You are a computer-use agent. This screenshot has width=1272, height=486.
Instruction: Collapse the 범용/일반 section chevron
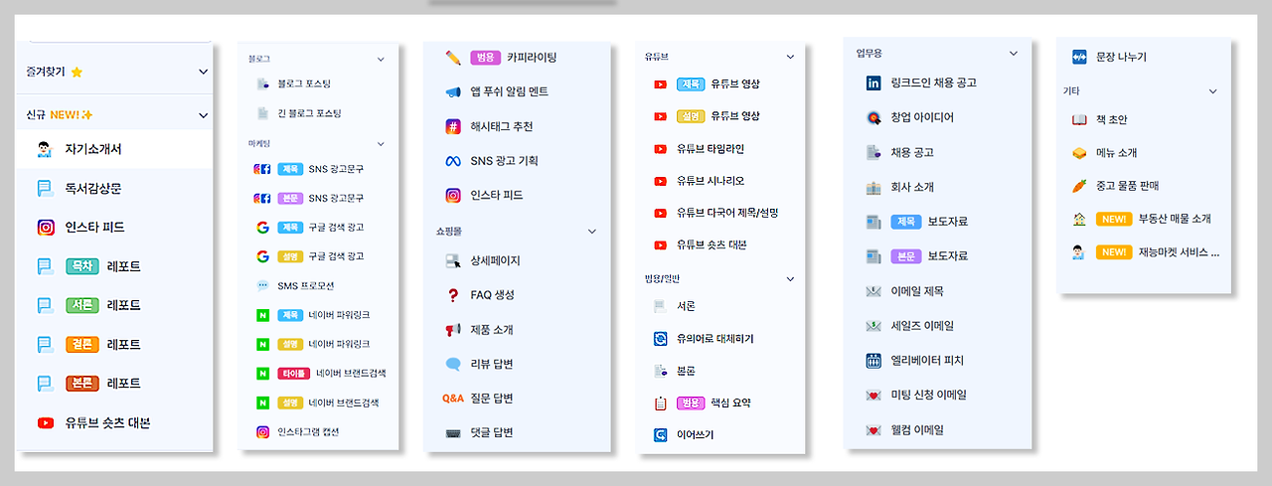[x=791, y=279]
